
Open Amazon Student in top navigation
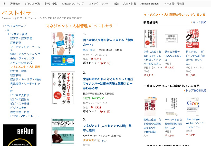(150, 4)
